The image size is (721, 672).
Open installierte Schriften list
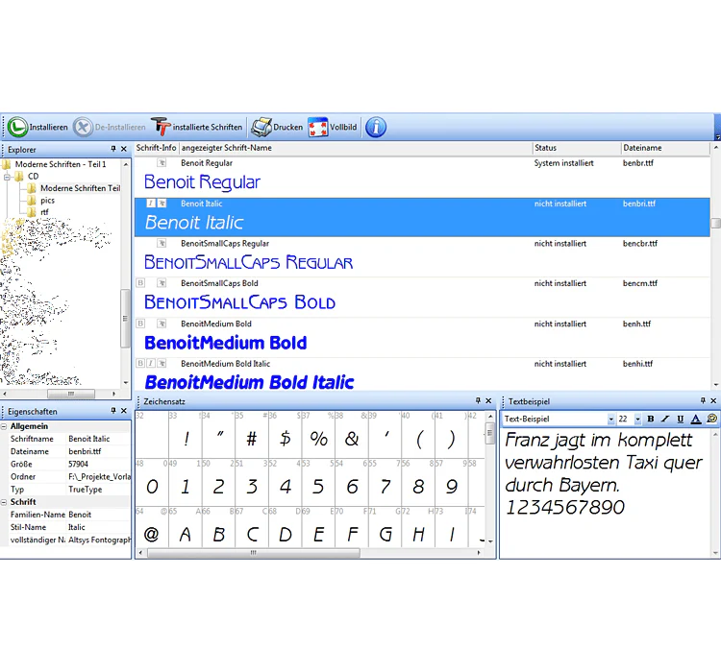197,128
